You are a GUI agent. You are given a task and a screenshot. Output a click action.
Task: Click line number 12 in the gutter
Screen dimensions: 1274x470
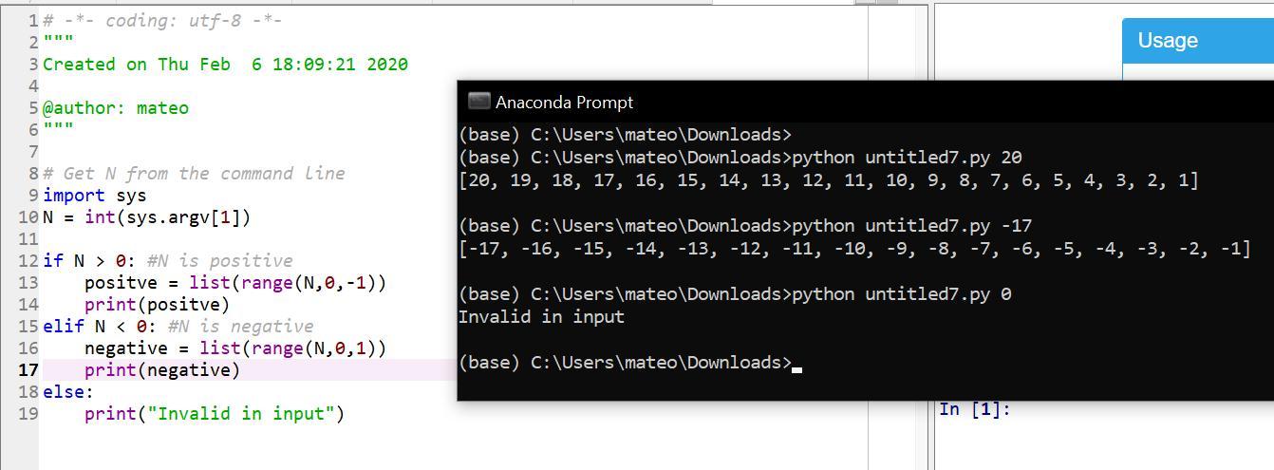(x=28, y=261)
